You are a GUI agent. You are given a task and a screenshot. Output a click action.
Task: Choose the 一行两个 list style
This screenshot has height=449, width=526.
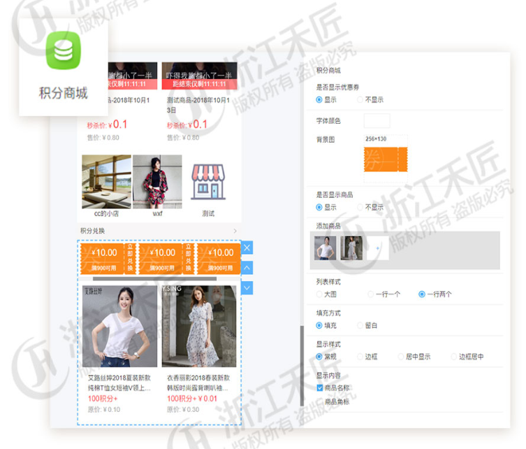[422, 294]
